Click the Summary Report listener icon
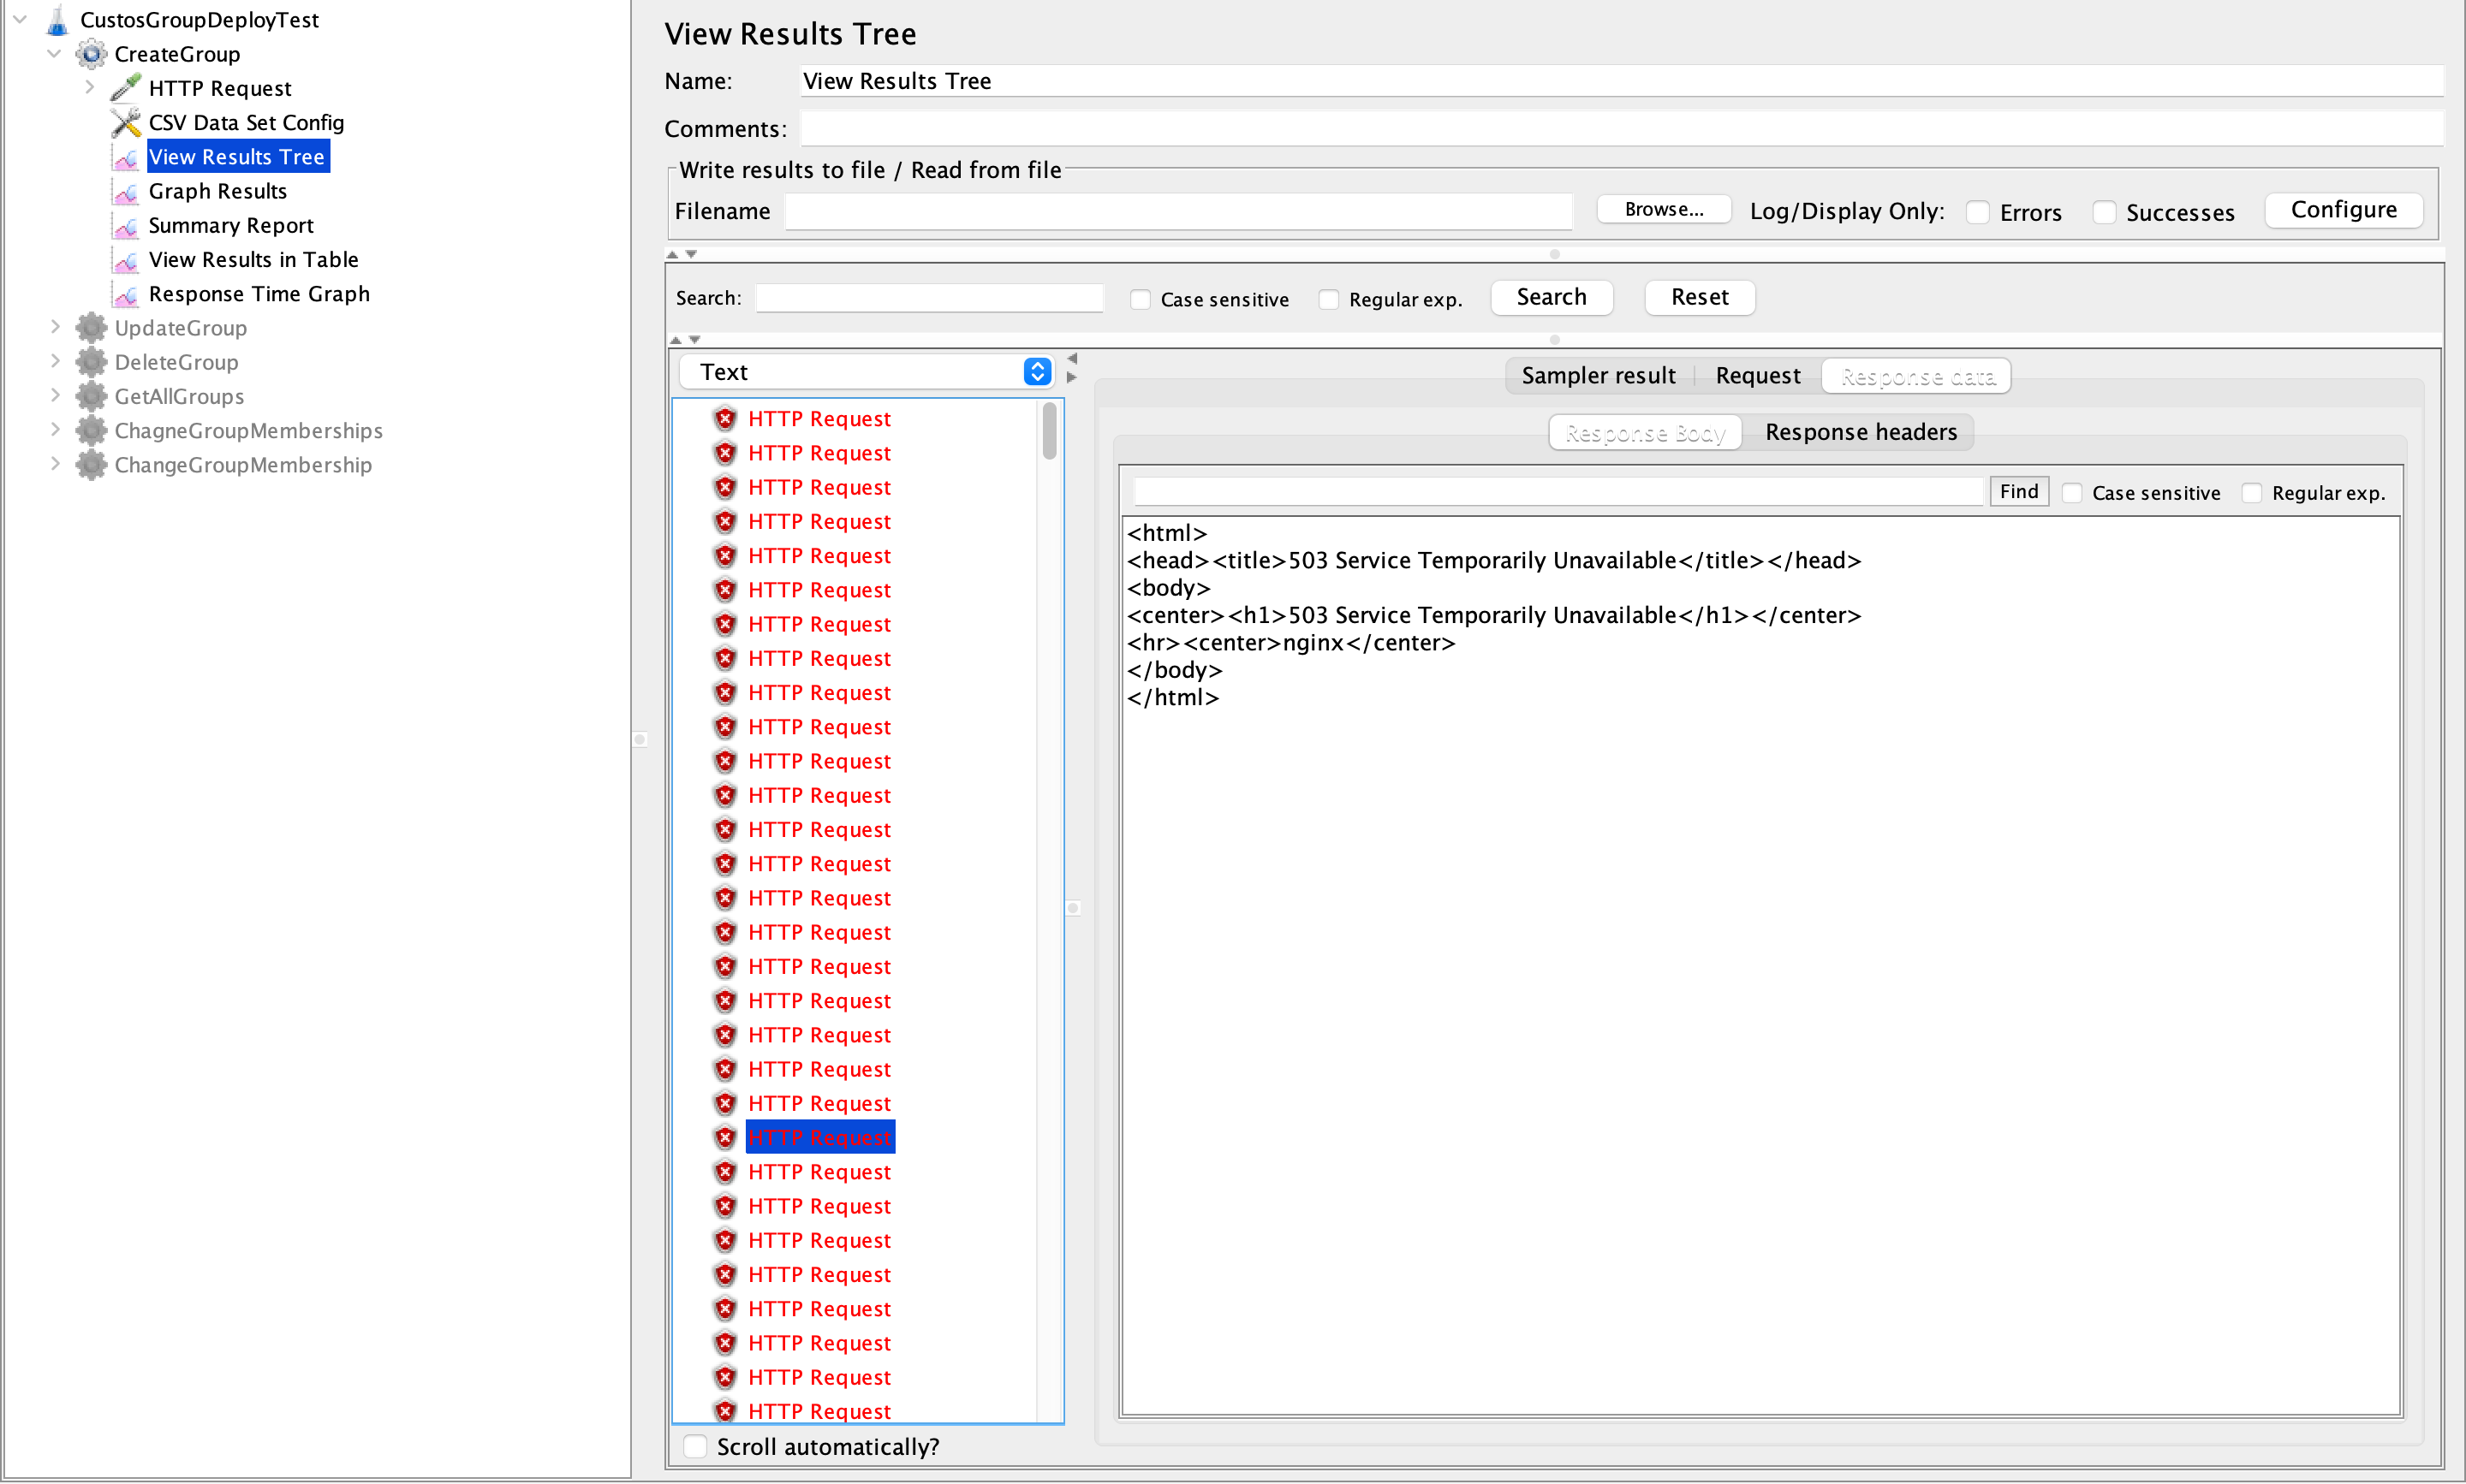The image size is (2466, 1484). tap(126, 226)
